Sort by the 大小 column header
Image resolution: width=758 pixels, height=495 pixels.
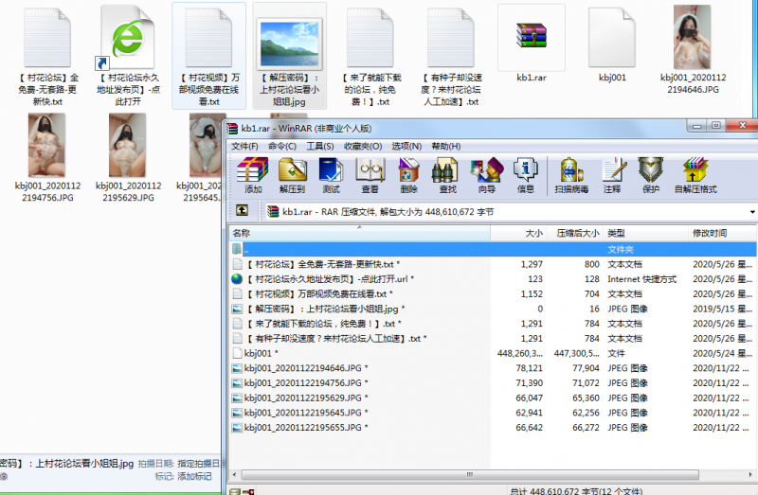[533, 233]
